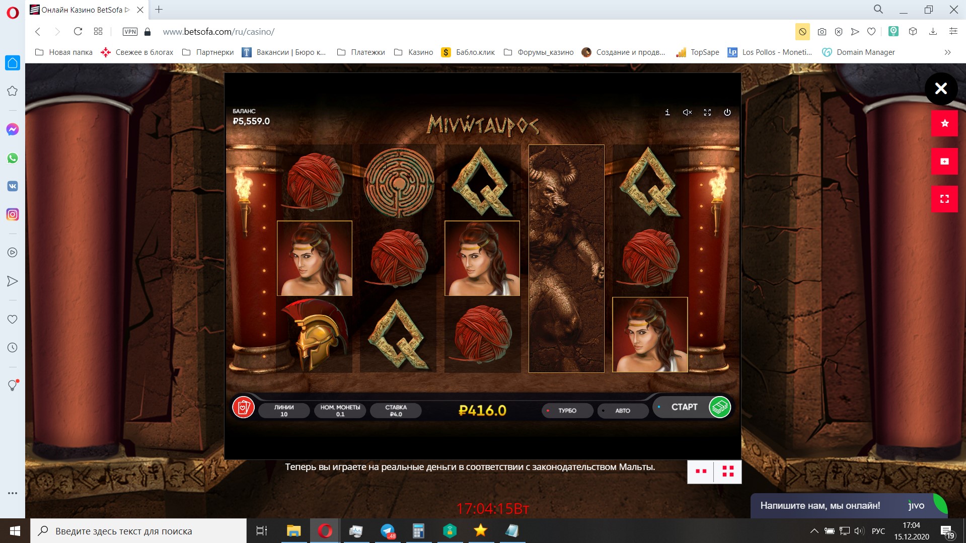
Task: Reload the current page
Action: coord(78,32)
